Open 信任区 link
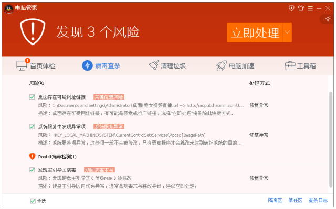Screen dimensions: 336x209 295,200
